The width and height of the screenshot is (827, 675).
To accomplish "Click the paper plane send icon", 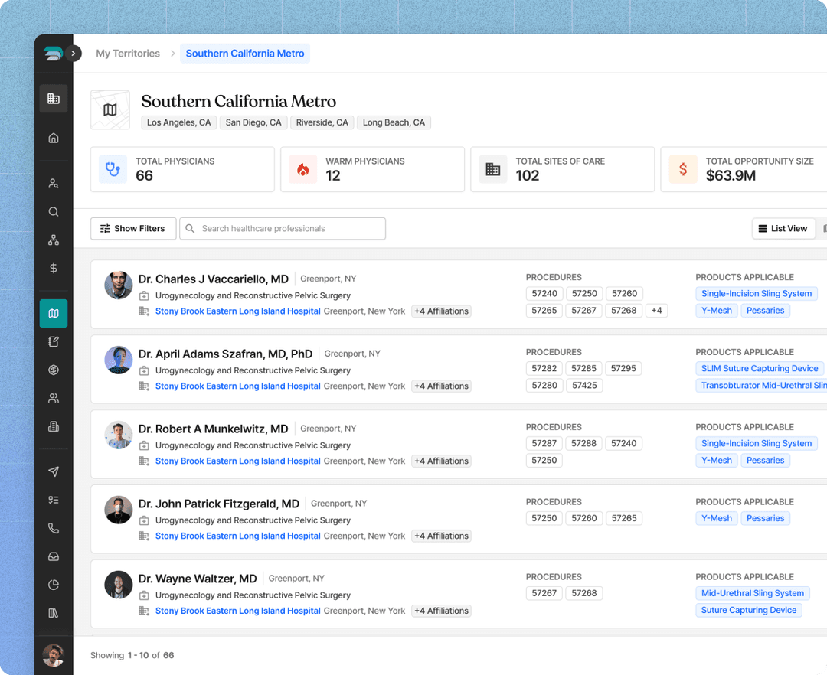I will click(54, 471).
